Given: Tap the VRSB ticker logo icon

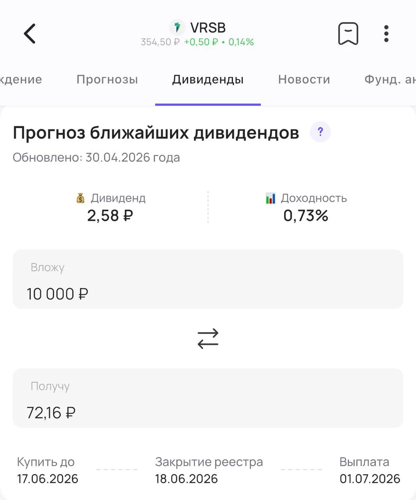Looking at the screenshot, I should (x=177, y=28).
